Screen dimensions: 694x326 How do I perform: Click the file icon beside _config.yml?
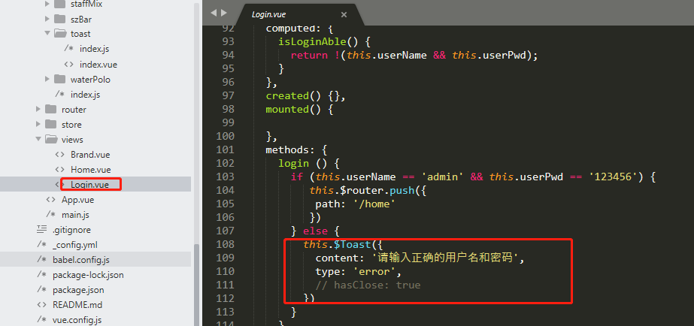pyautogui.click(x=41, y=245)
